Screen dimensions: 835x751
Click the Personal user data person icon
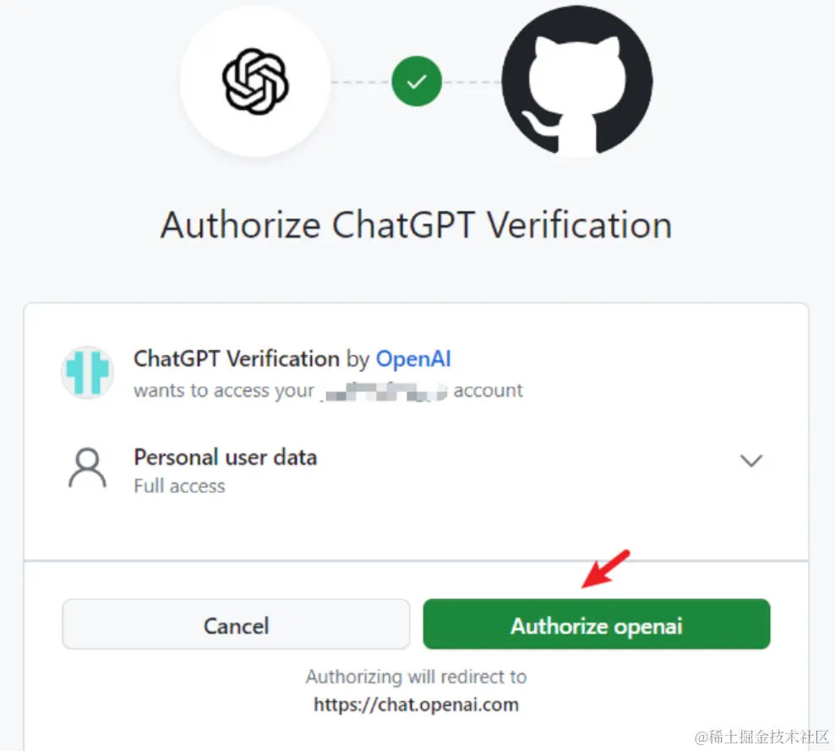coord(87,468)
